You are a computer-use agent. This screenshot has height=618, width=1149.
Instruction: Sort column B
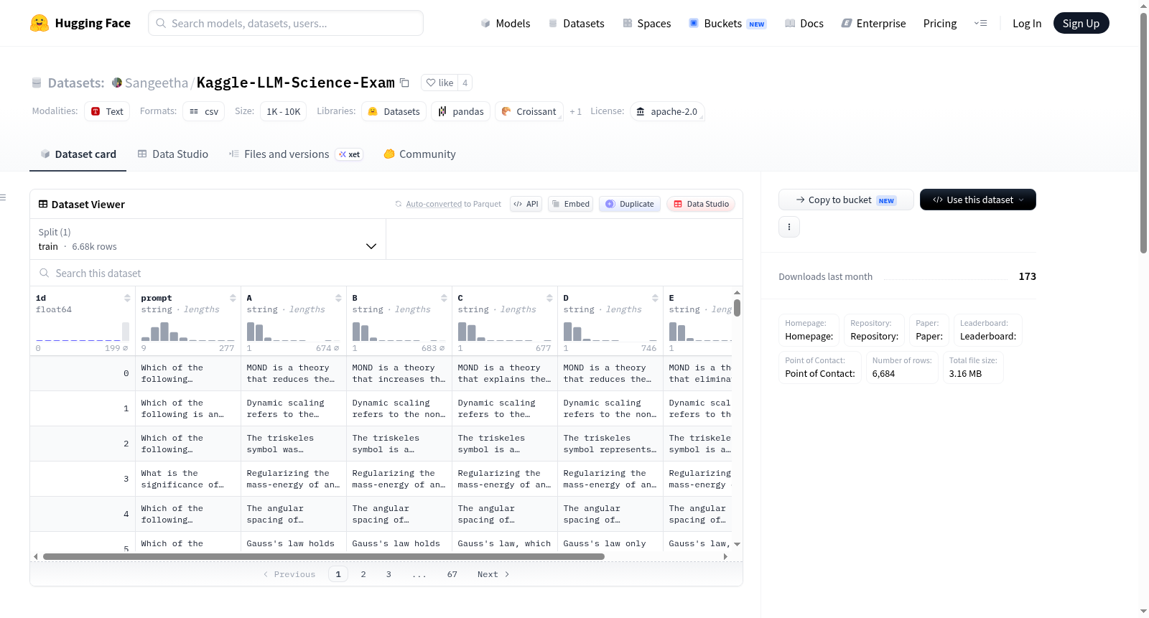tap(444, 298)
